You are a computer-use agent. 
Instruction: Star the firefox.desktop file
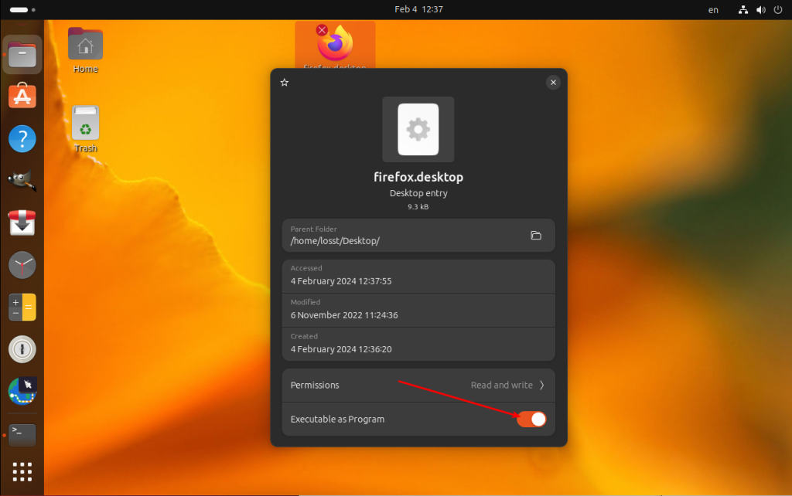coord(285,82)
